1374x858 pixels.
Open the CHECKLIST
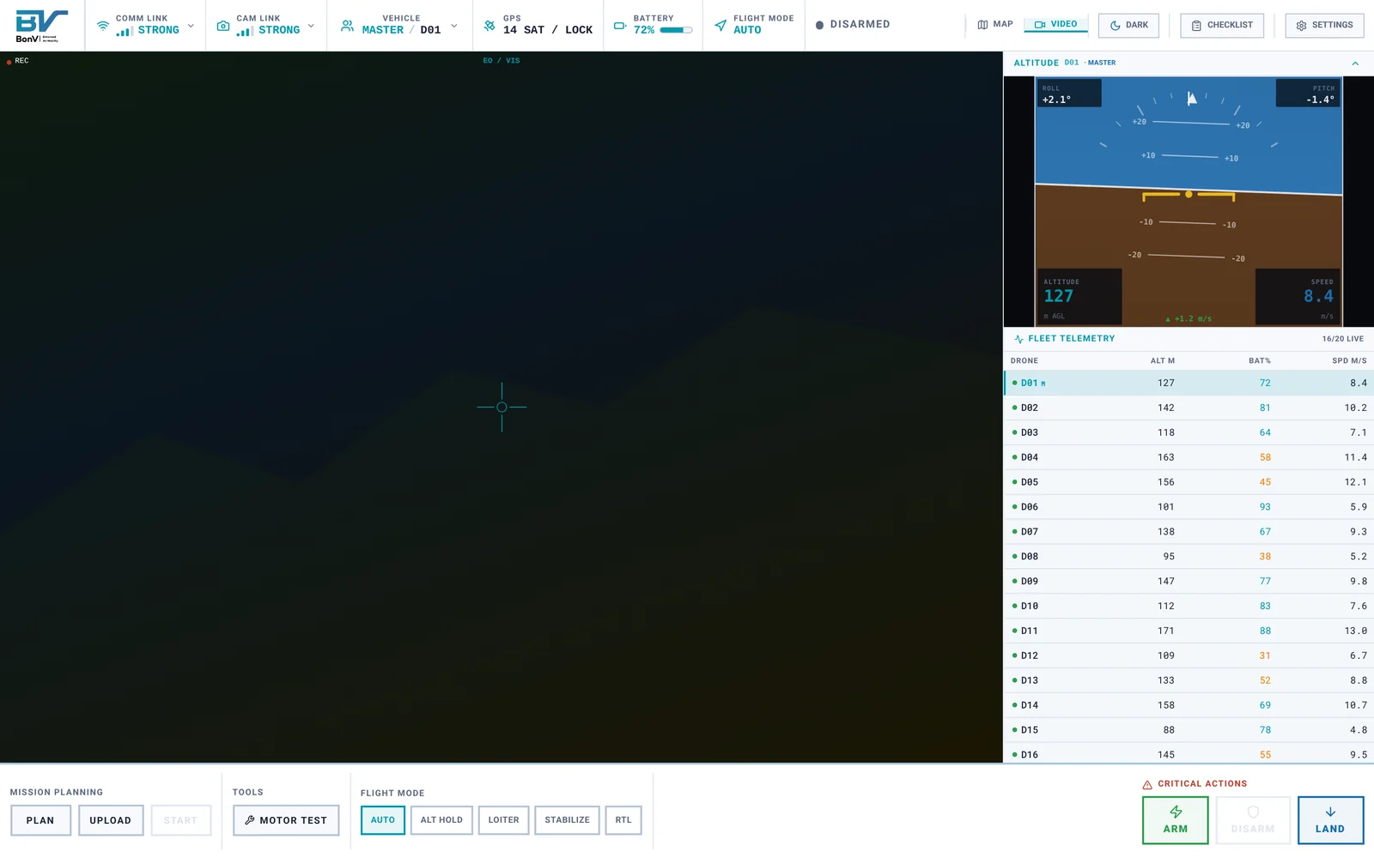(1222, 26)
